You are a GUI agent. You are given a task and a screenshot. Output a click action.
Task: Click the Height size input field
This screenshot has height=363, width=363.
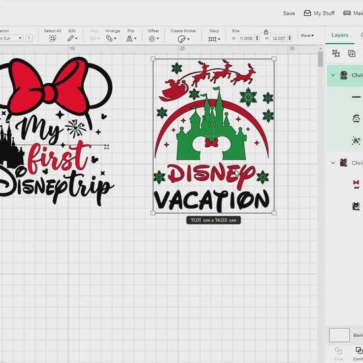point(279,38)
